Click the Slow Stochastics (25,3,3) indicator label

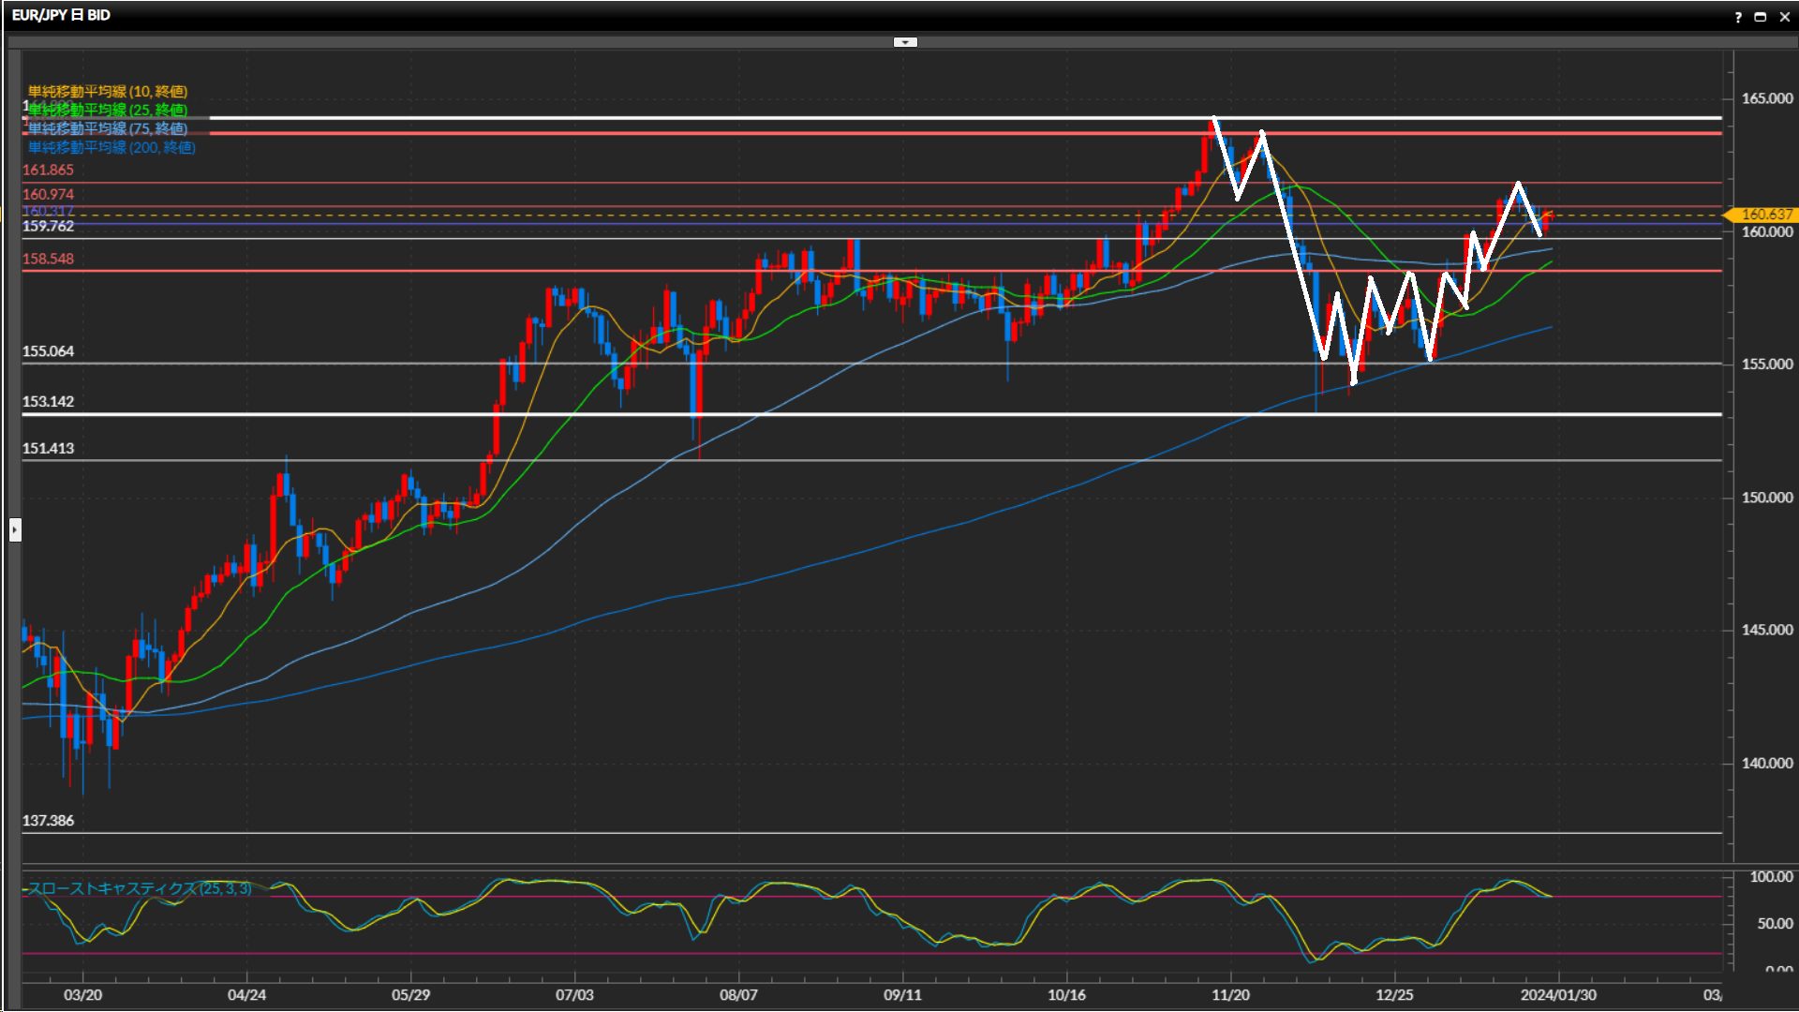(x=139, y=888)
